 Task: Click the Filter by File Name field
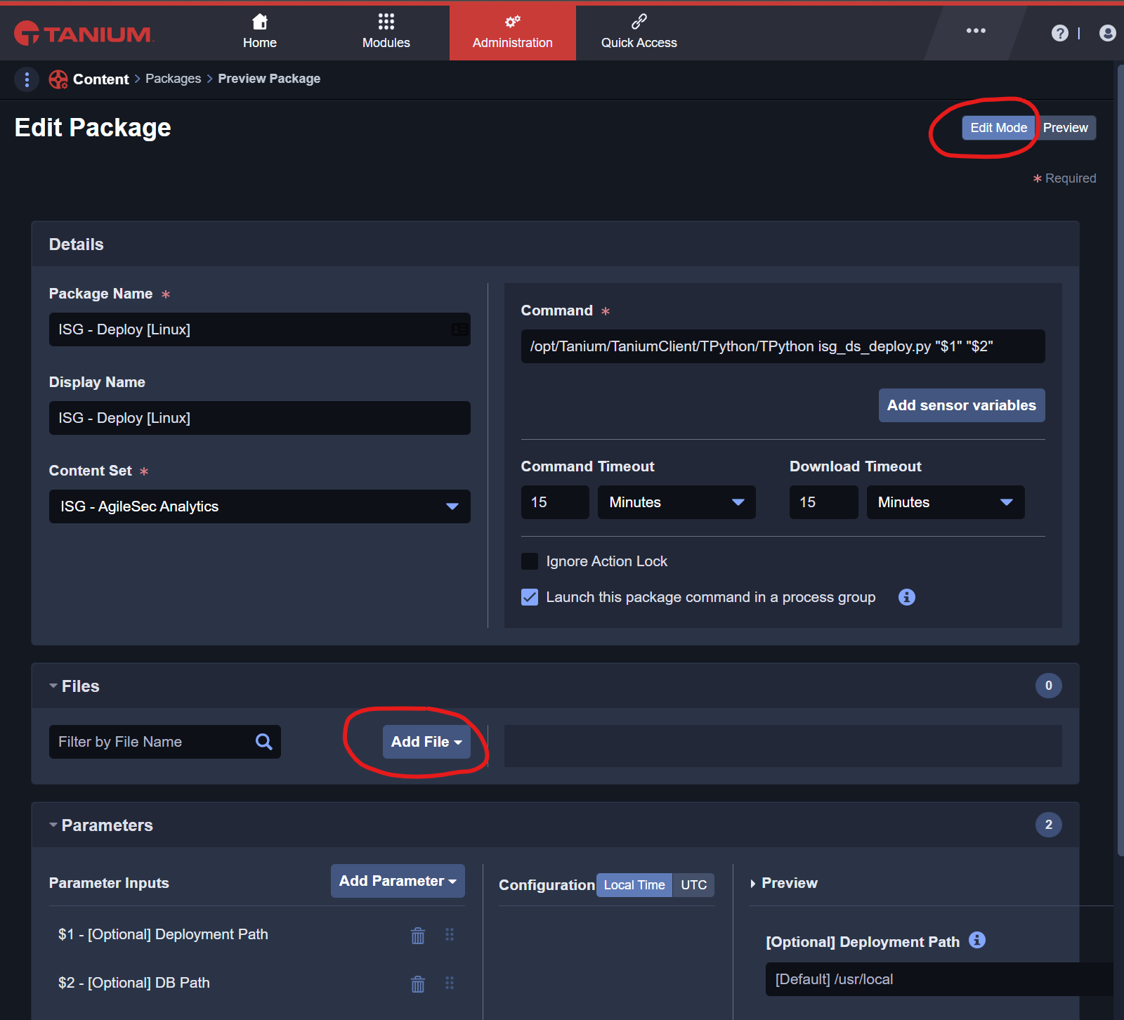click(165, 742)
